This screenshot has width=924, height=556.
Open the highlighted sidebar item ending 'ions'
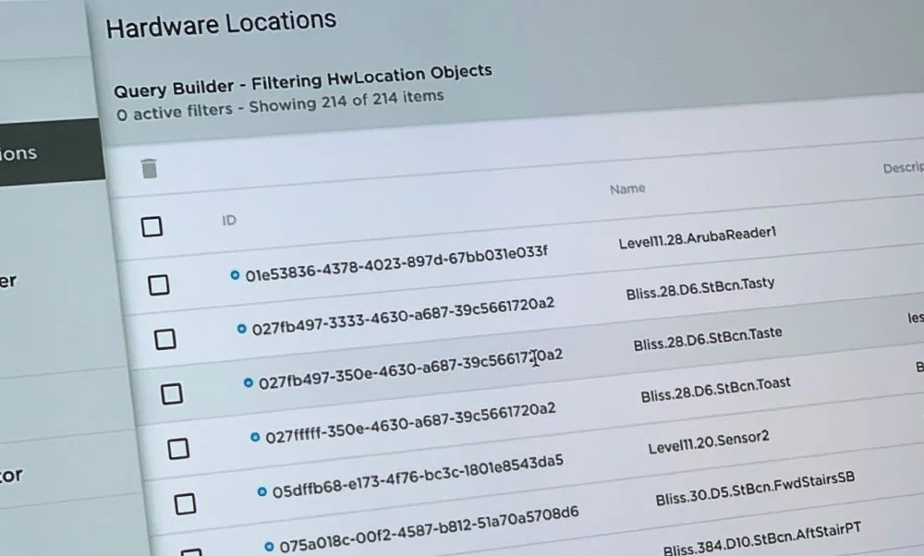[x=52, y=152]
